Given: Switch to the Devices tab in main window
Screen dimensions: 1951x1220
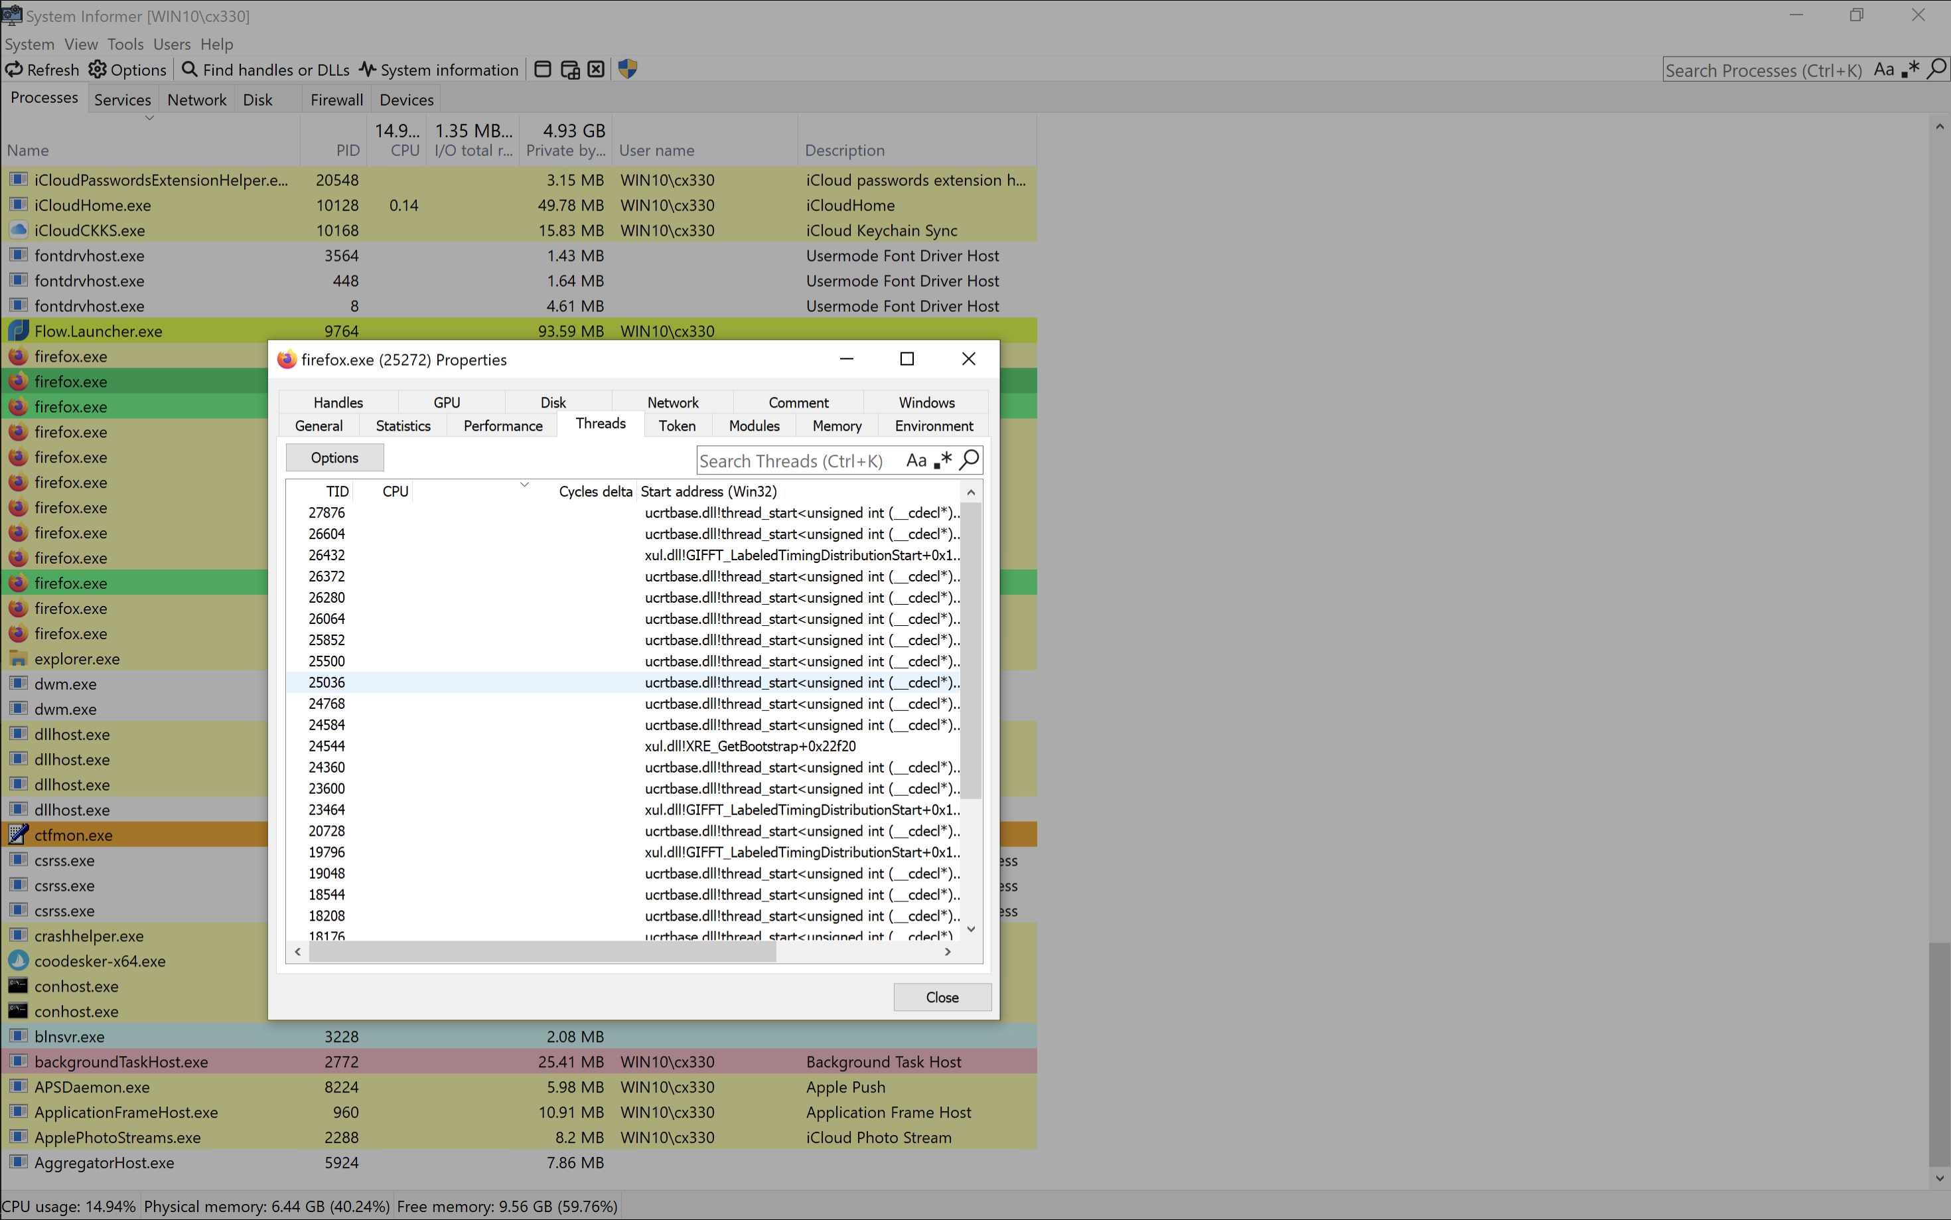Looking at the screenshot, I should [407, 100].
